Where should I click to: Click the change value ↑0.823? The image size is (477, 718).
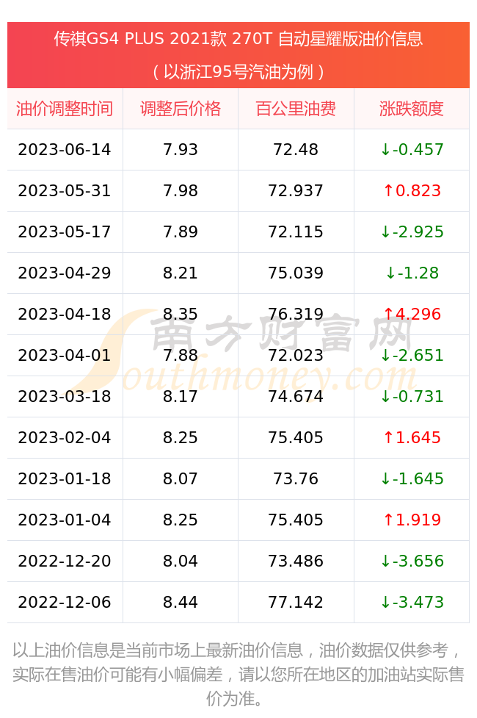tap(412, 191)
